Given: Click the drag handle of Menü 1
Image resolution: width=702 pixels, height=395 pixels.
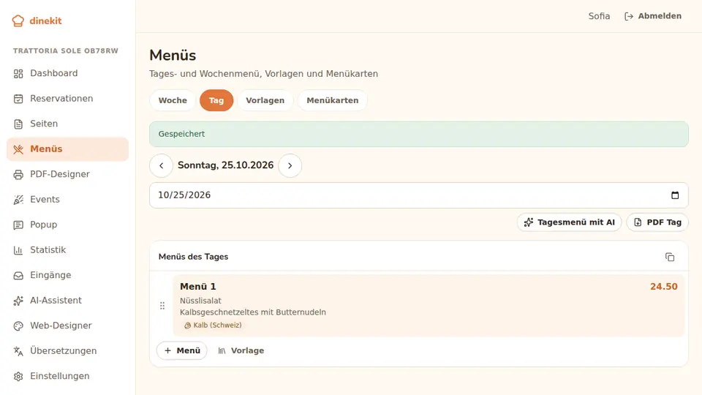Looking at the screenshot, I should pos(162,306).
